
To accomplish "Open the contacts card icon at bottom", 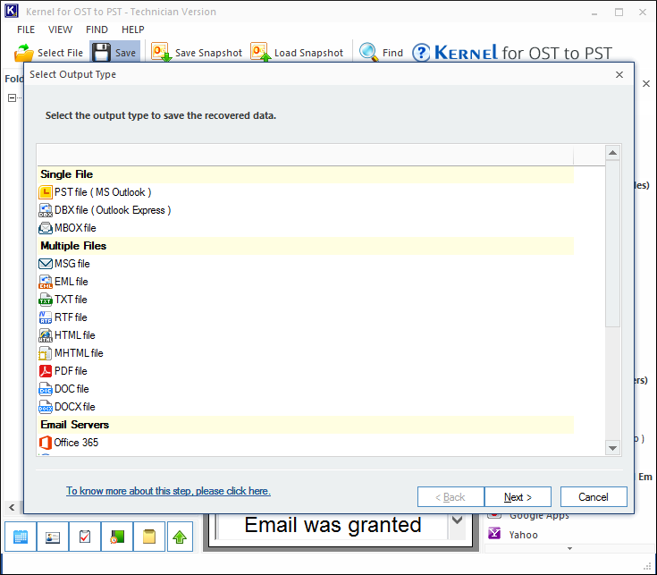I will (x=53, y=537).
